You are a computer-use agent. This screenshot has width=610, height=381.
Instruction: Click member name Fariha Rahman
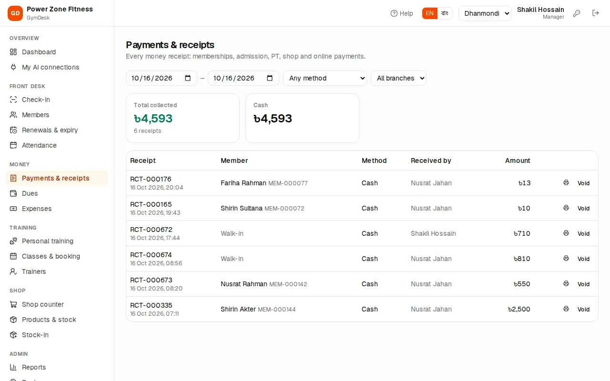[x=244, y=183]
